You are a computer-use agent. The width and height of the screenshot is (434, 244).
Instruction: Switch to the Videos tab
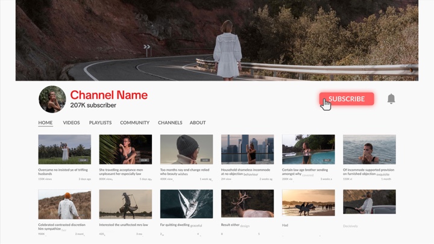[x=71, y=123]
